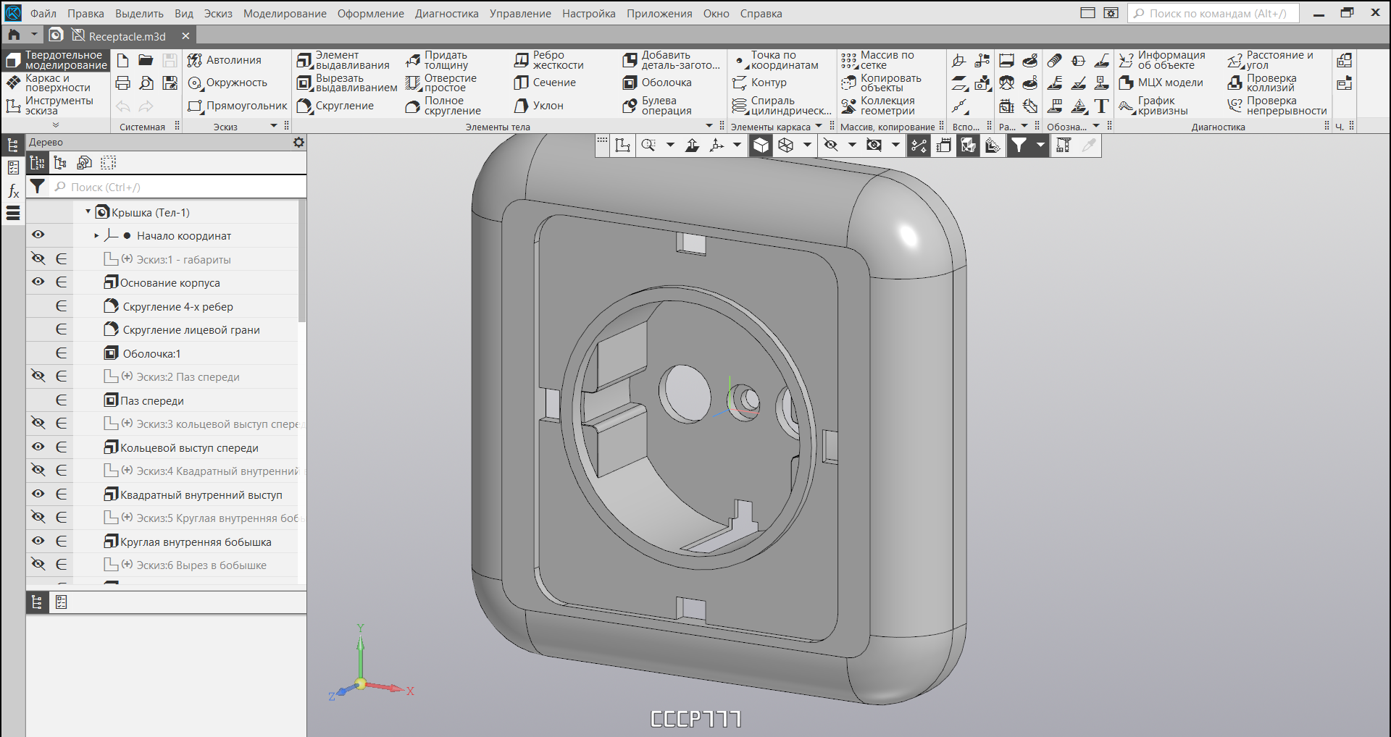Open the Приложения menu
This screenshot has height=737, width=1391.
coord(659,14)
